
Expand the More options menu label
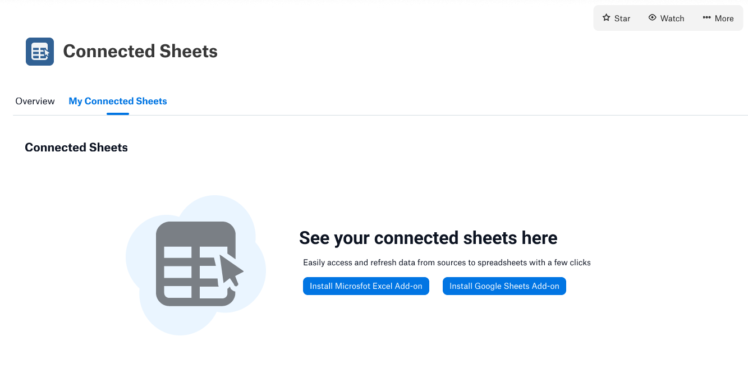coord(724,19)
